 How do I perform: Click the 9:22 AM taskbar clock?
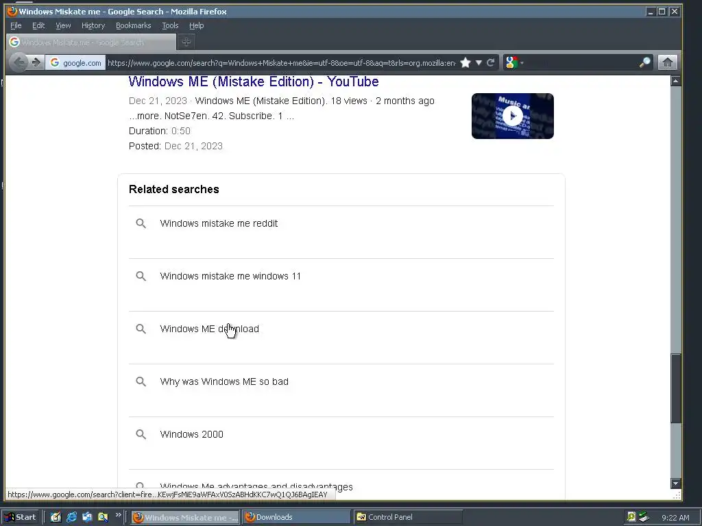coord(675,518)
